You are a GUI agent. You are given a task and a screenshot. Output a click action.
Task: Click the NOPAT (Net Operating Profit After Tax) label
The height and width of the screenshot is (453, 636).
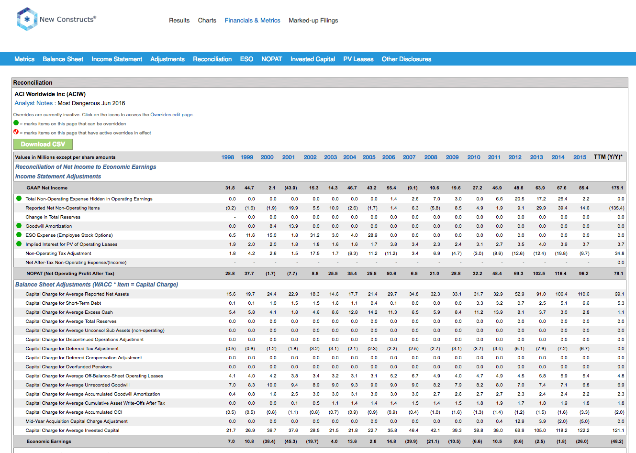[x=70, y=274]
